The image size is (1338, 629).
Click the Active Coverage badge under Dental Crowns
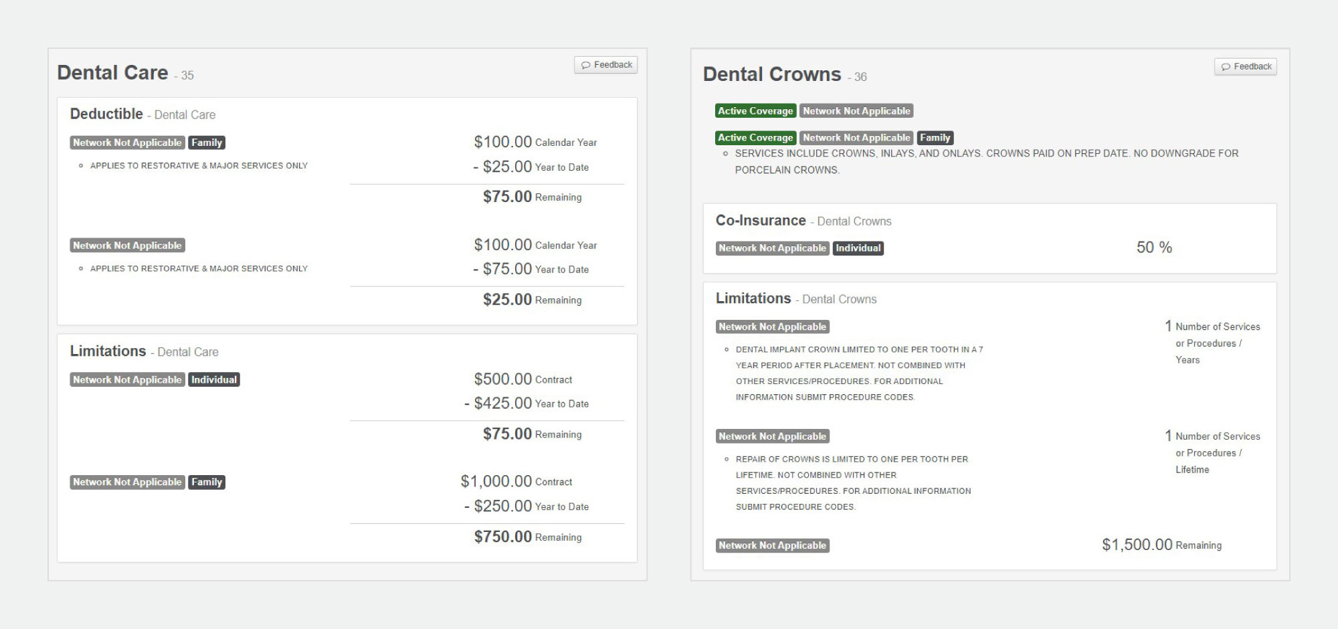coord(755,110)
